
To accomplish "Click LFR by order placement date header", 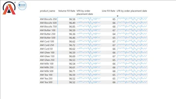I will point(132,11).
